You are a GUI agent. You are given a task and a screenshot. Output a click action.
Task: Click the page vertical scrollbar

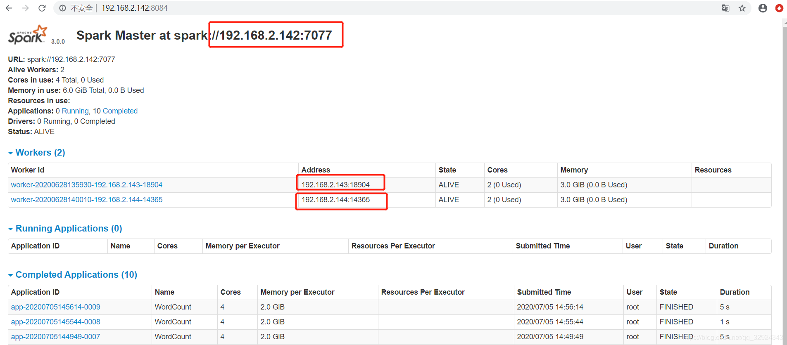pyautogui.click(x=784, y=182)
